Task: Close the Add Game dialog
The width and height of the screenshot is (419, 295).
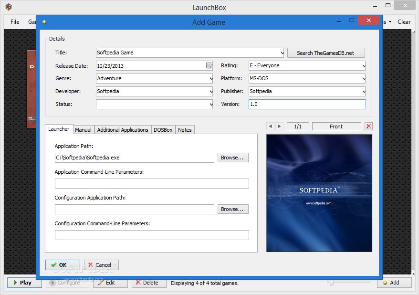Action: pyautogui.click(x=368, y=21)
